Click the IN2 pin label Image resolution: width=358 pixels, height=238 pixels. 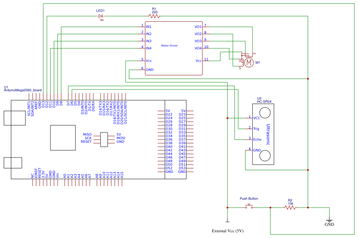[149, 34]
